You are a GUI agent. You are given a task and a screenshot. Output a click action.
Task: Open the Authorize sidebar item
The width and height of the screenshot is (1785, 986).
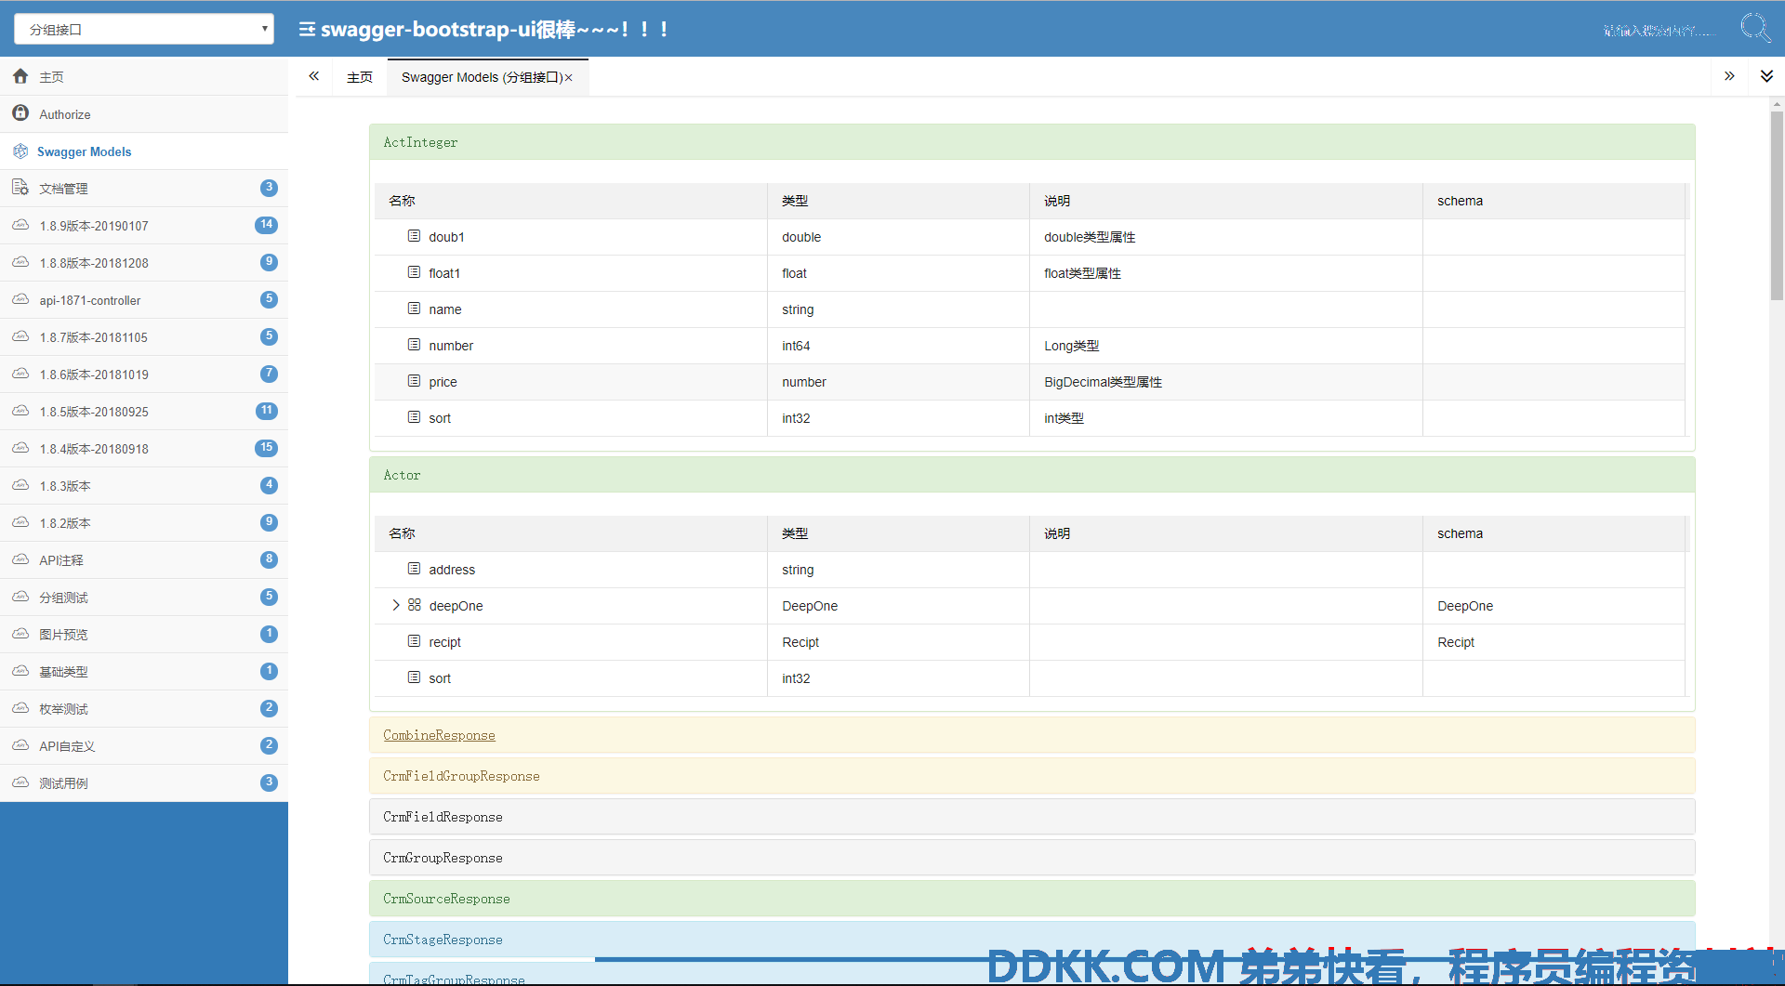(144, 114)
